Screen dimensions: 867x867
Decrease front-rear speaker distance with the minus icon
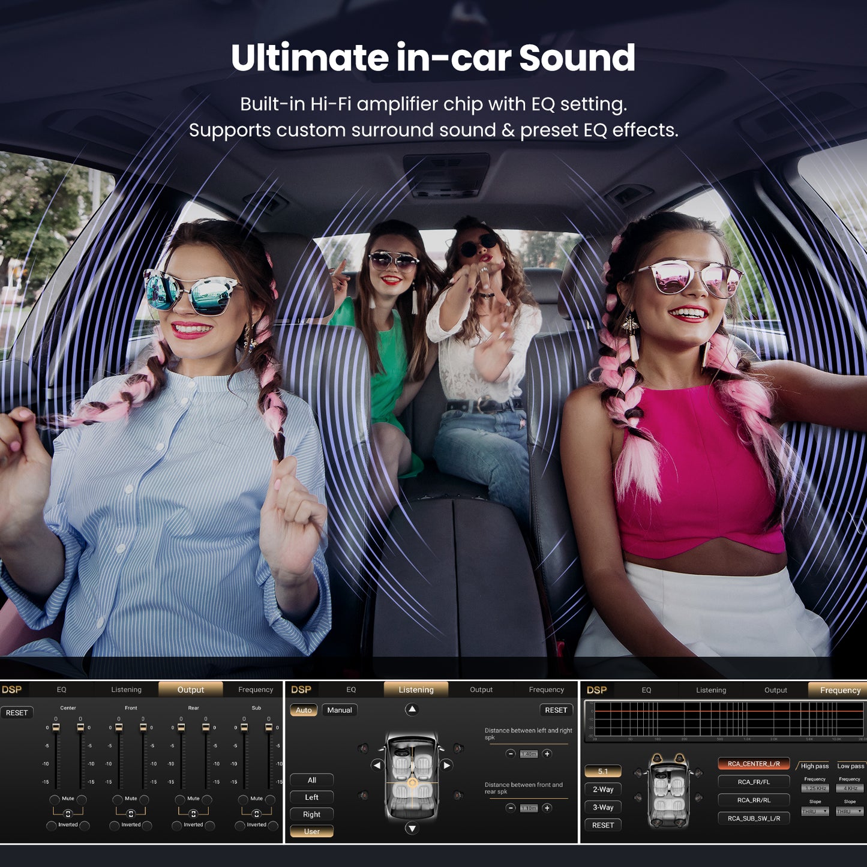511,808
